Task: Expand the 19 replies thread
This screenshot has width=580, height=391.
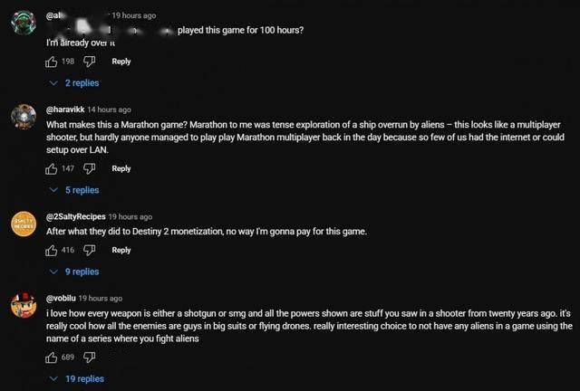Action: click(77, 379)
